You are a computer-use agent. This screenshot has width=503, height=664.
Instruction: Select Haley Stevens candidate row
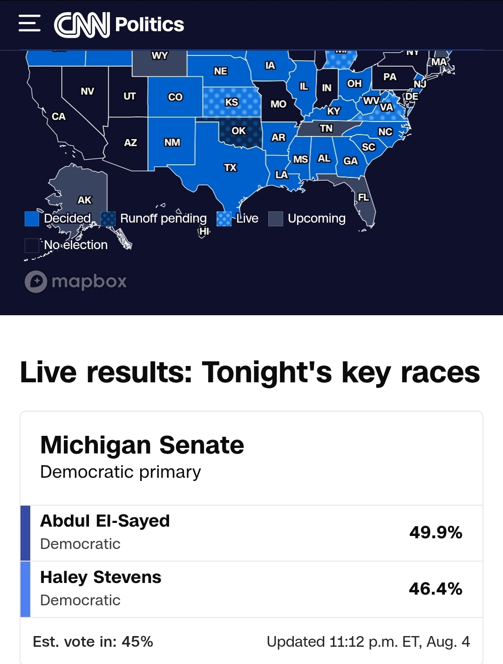tap(251, 589)
